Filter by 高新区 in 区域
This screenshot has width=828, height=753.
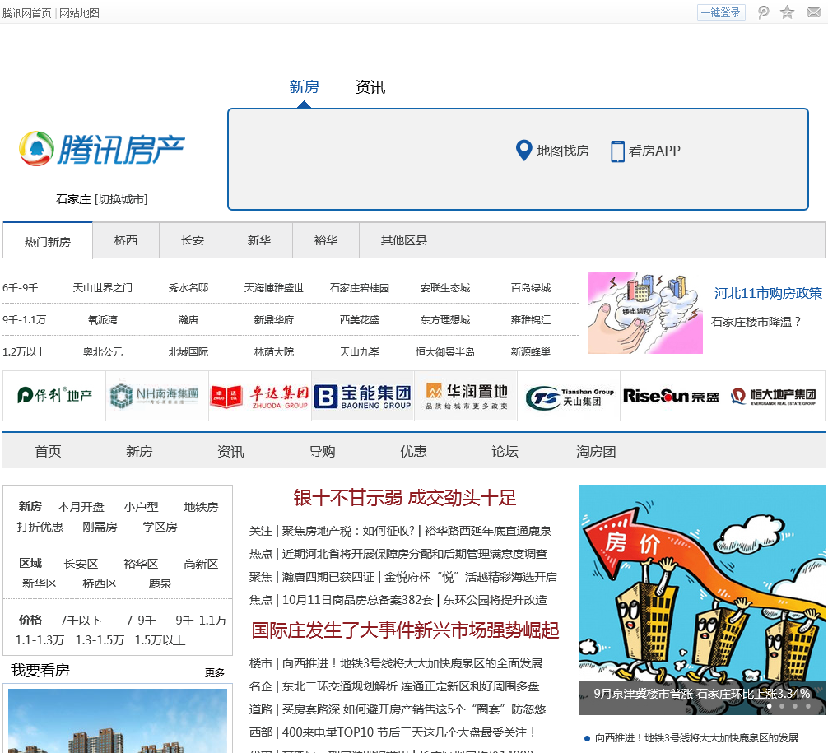pos(201,564)
